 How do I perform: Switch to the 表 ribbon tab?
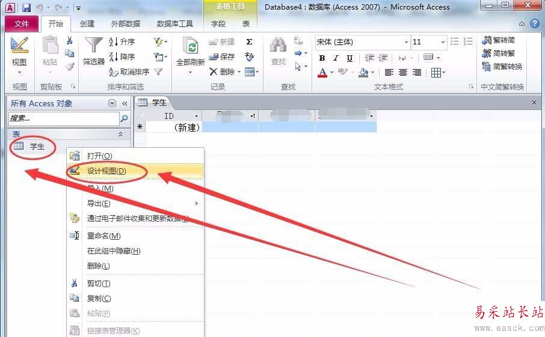tap(246, 23)
